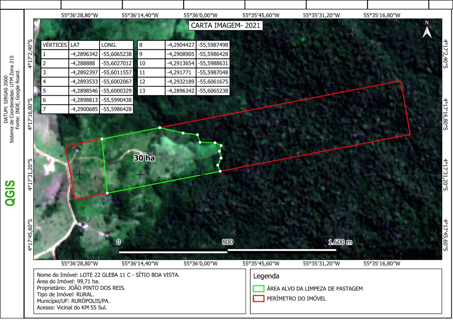This screenshot has width=453, height=320.
Task: Click the "30 ha" area label
Action: pos(144,158)
